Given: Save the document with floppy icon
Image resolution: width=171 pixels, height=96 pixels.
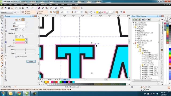Looking at the screenshot, I should click(9, 8).
